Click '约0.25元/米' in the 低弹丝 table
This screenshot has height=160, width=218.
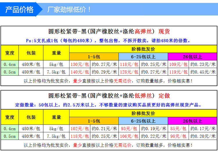point(104,136)
